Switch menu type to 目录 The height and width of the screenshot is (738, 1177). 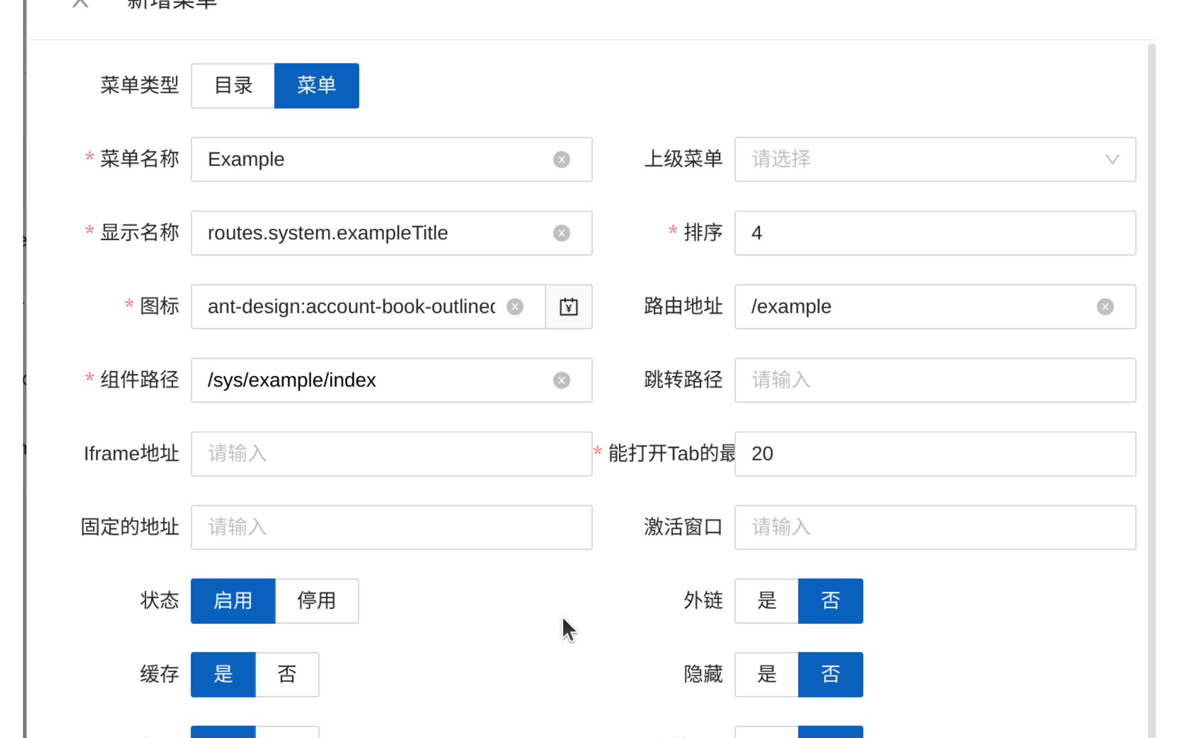pos(232,85)
